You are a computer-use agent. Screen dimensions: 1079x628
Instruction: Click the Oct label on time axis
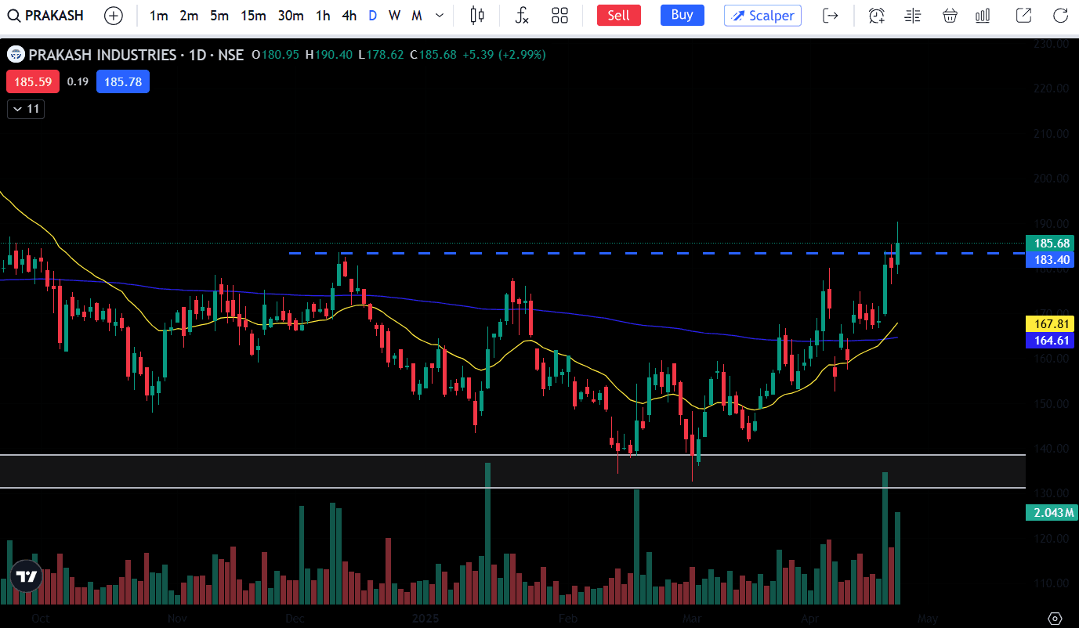41,619
